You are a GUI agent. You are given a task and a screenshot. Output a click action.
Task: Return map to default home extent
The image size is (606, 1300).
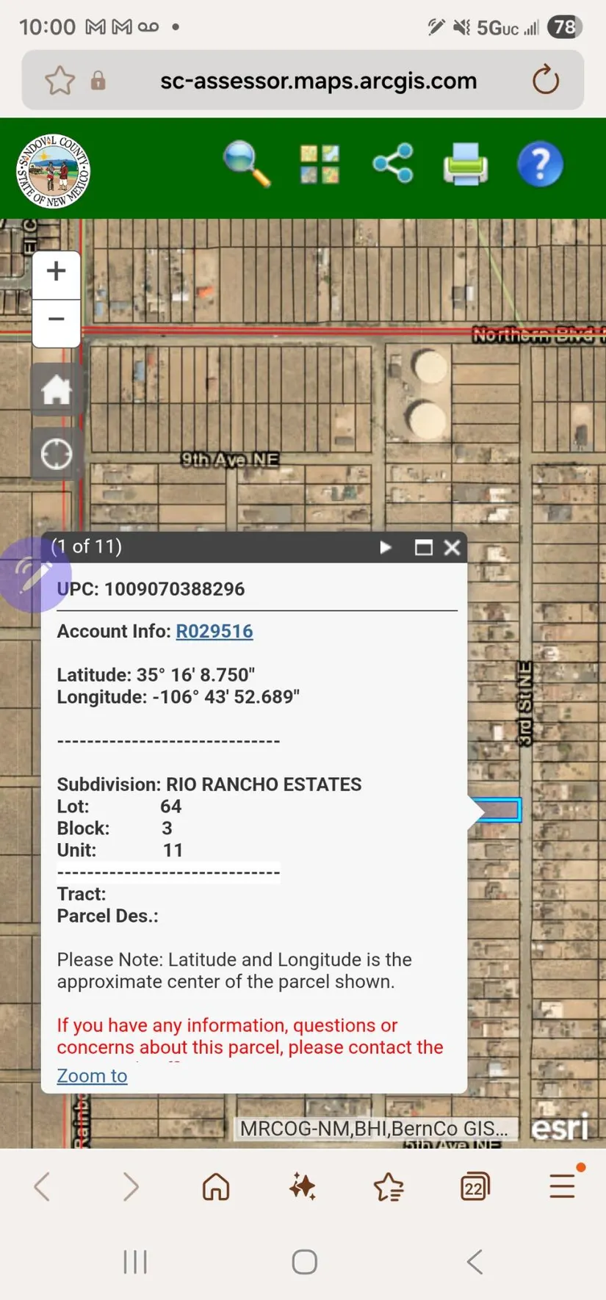[x=57, y=389]
